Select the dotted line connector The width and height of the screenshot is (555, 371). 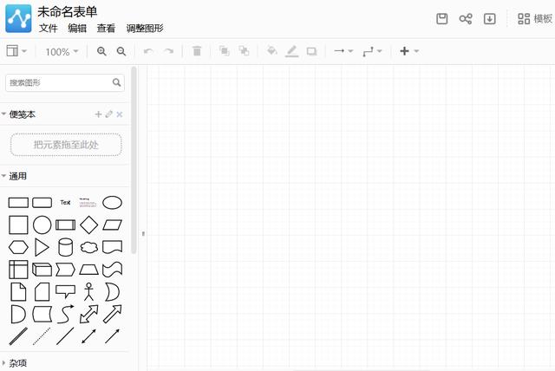42,336
